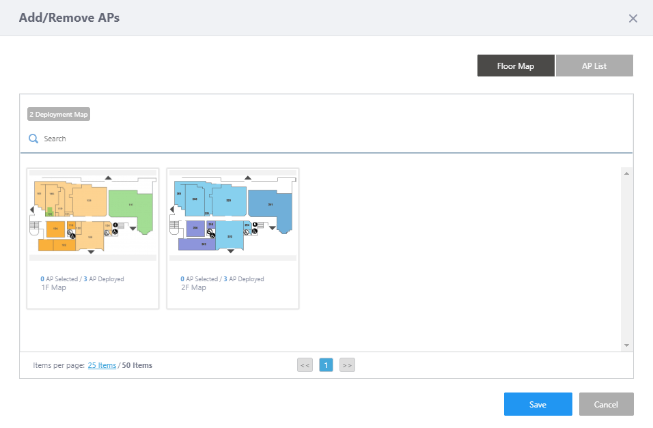The image size is (653, 428).
Task: Click the top entrance arrow on 1F map
Action: click(x=108, y=177)
